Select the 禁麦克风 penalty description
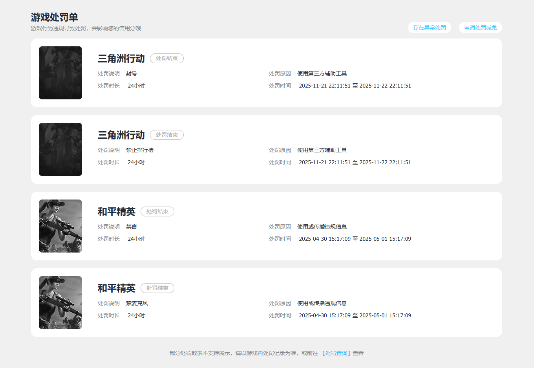The height and width of the screenshot is (368, 534). click(137, 303)
